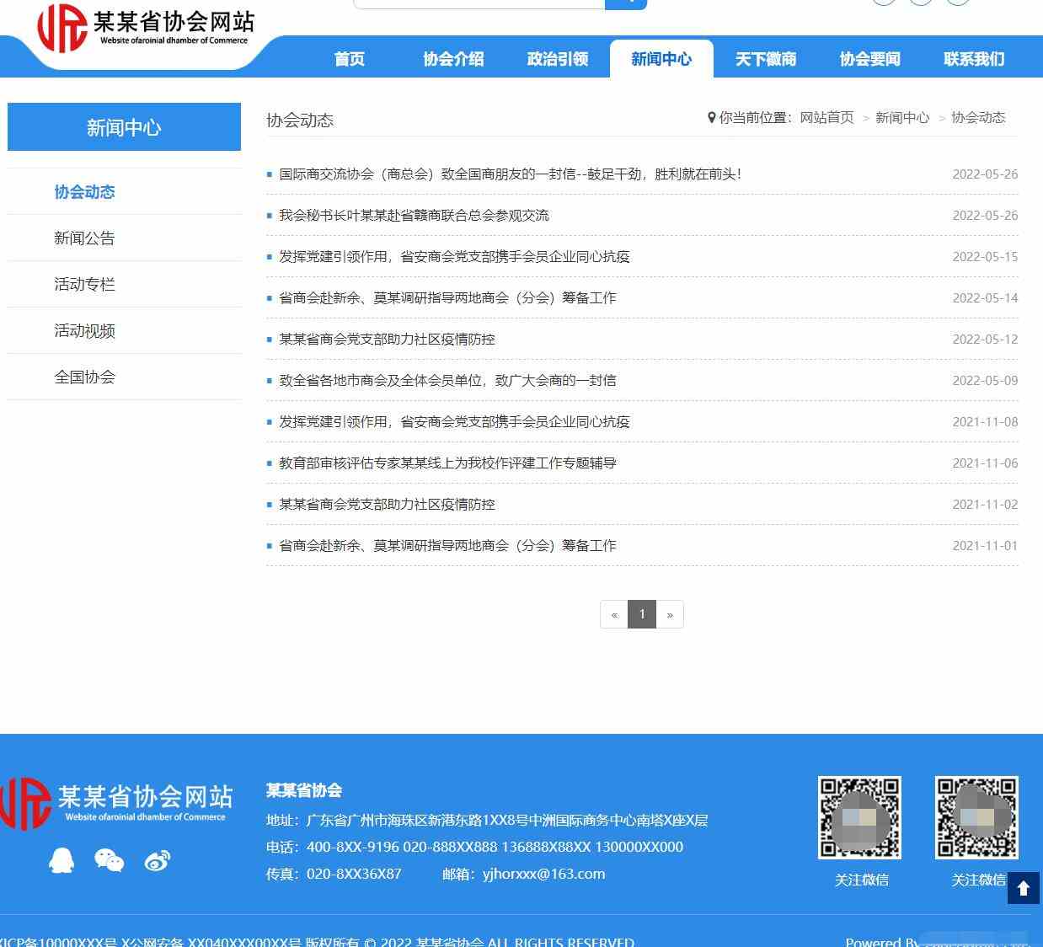
Task: Click the red association logo in header
Action: 62,28
